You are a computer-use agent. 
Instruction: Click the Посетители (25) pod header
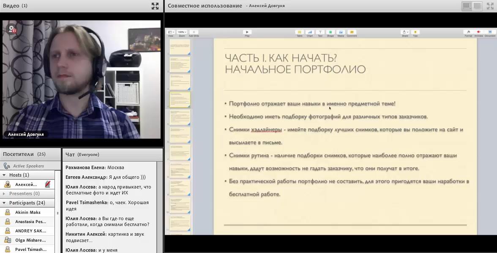point(30,154)
